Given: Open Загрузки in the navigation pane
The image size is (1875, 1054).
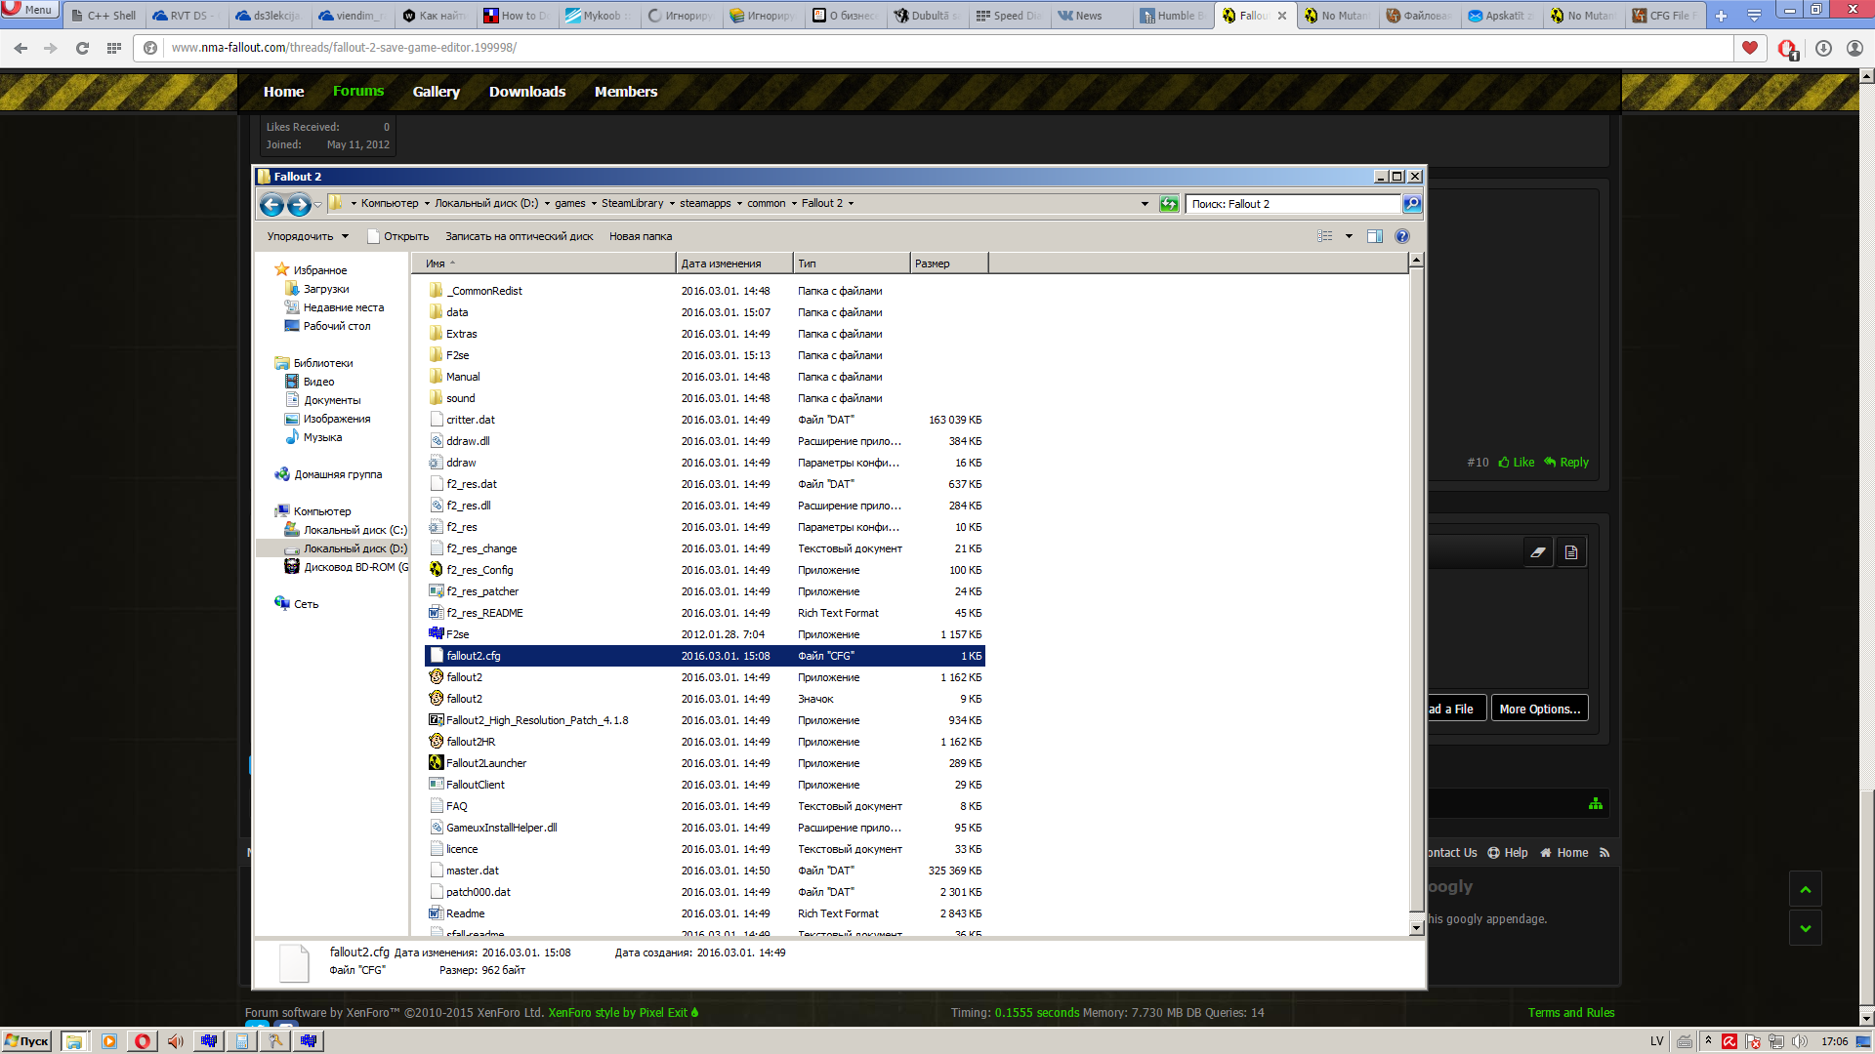Looking at the screenshot, I should click(x=326, y=289).
